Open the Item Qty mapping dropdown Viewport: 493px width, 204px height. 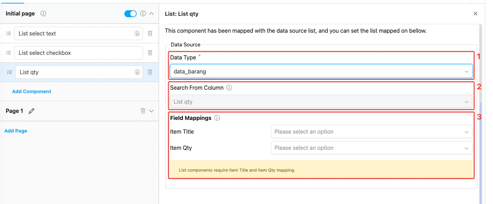372,148
